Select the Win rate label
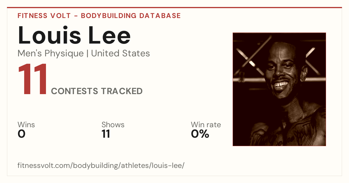349x183 pixels. 206,125
